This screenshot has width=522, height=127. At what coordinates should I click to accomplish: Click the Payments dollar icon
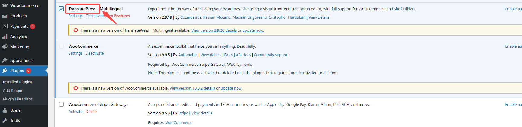point(5,26)
